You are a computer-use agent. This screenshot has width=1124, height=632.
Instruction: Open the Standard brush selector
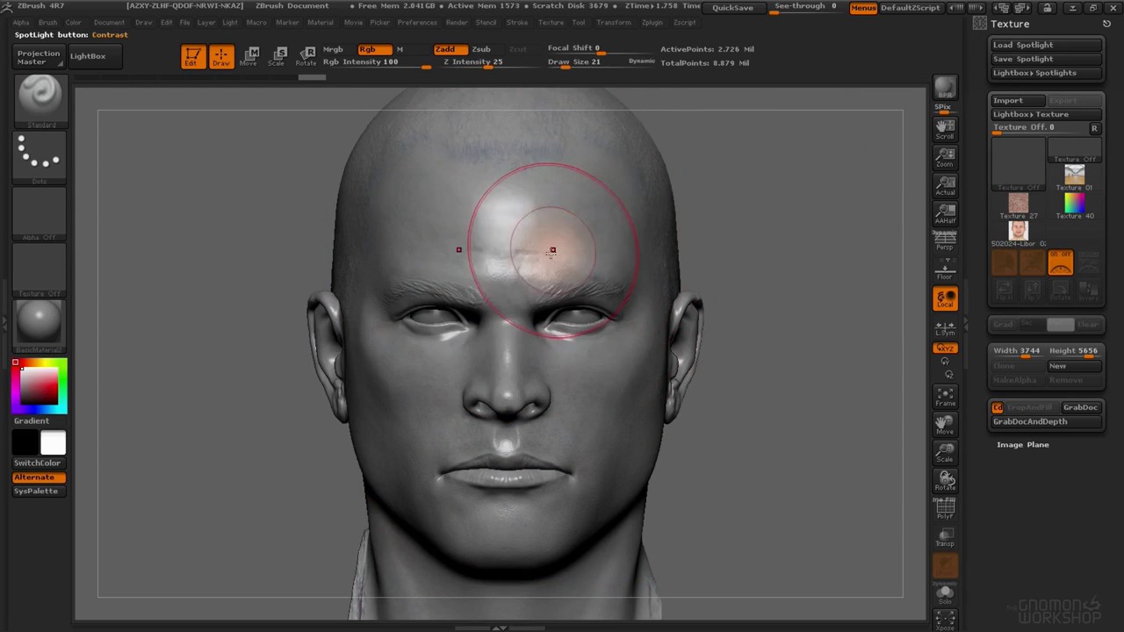pos(40,102)
